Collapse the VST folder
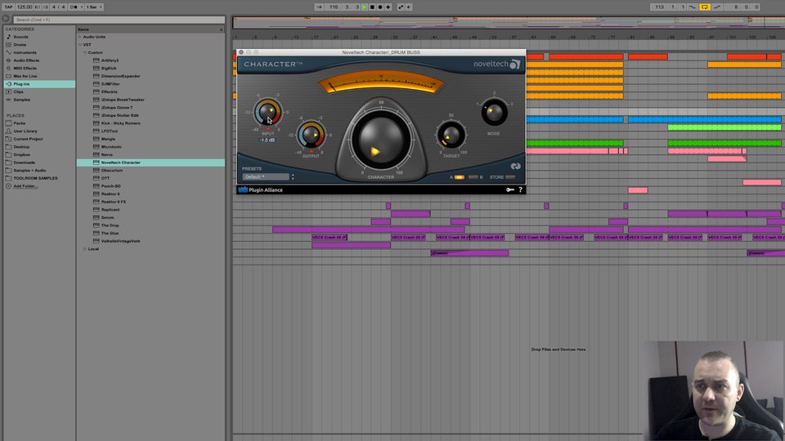 (x=79, y=44)
